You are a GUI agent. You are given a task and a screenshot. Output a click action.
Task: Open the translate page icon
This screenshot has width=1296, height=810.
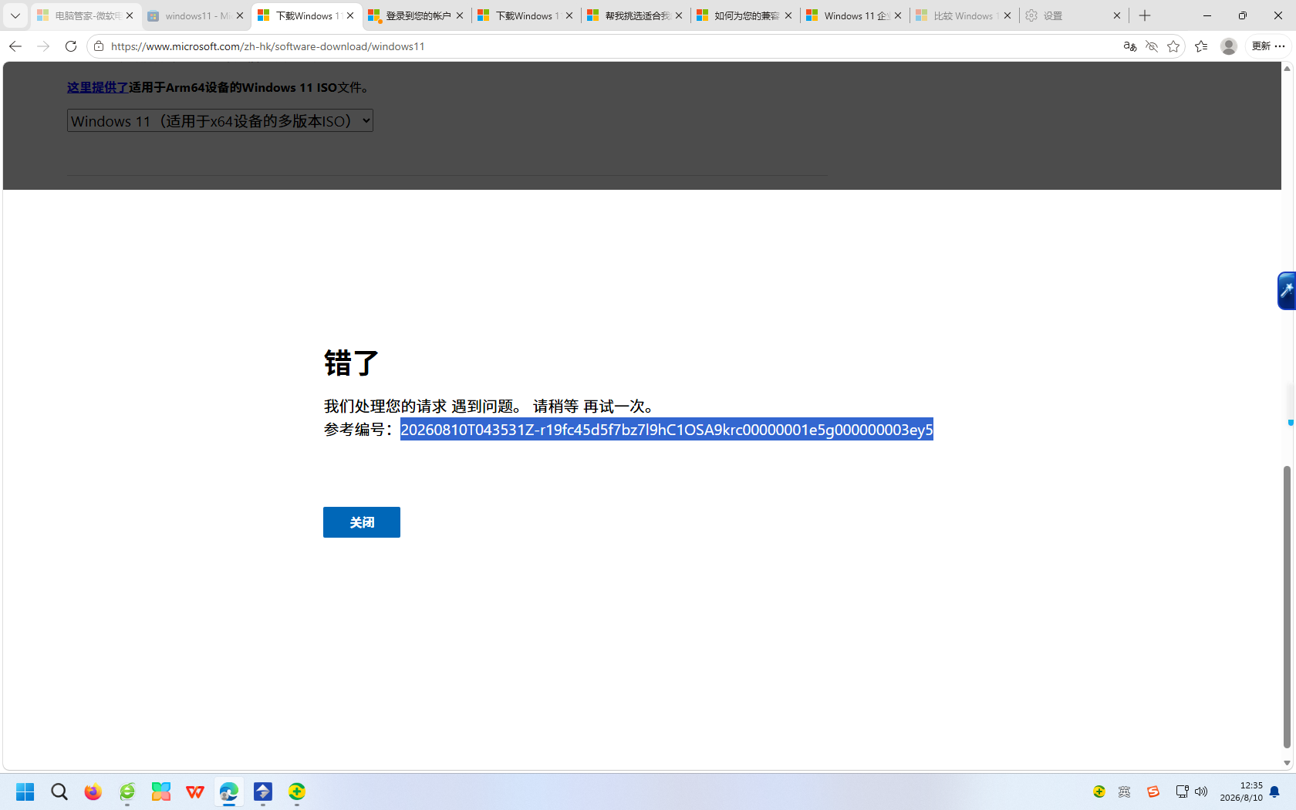[x=1130, y=46]
